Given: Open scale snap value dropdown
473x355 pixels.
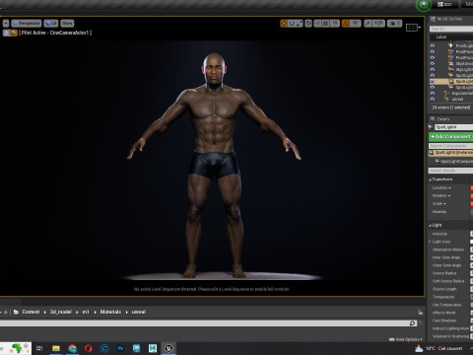Looking at the screenshot, I should coord(378,24).
